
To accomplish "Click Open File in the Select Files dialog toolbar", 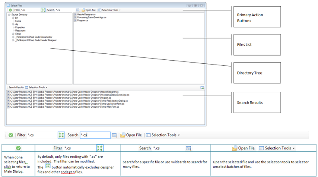I will click(x=89, y=10).
